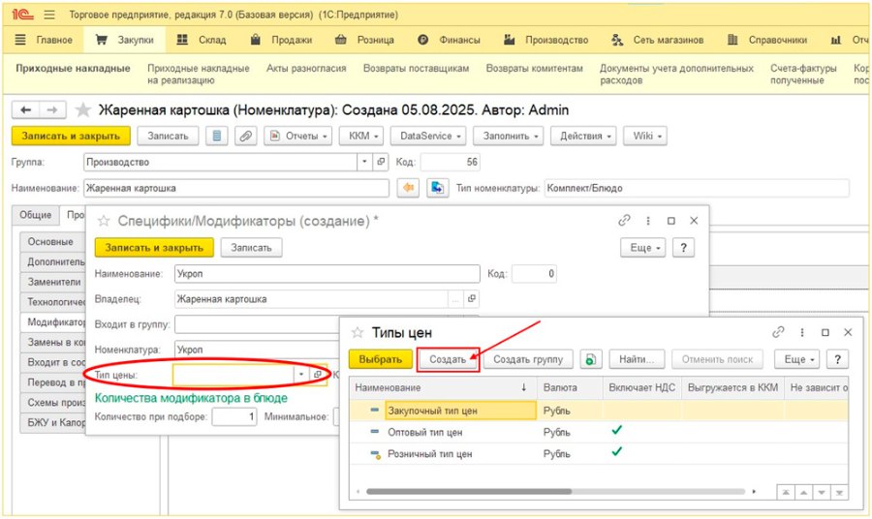Click the blue copy icon beside Наименование
Screen dimensions: 872x519
438,188
